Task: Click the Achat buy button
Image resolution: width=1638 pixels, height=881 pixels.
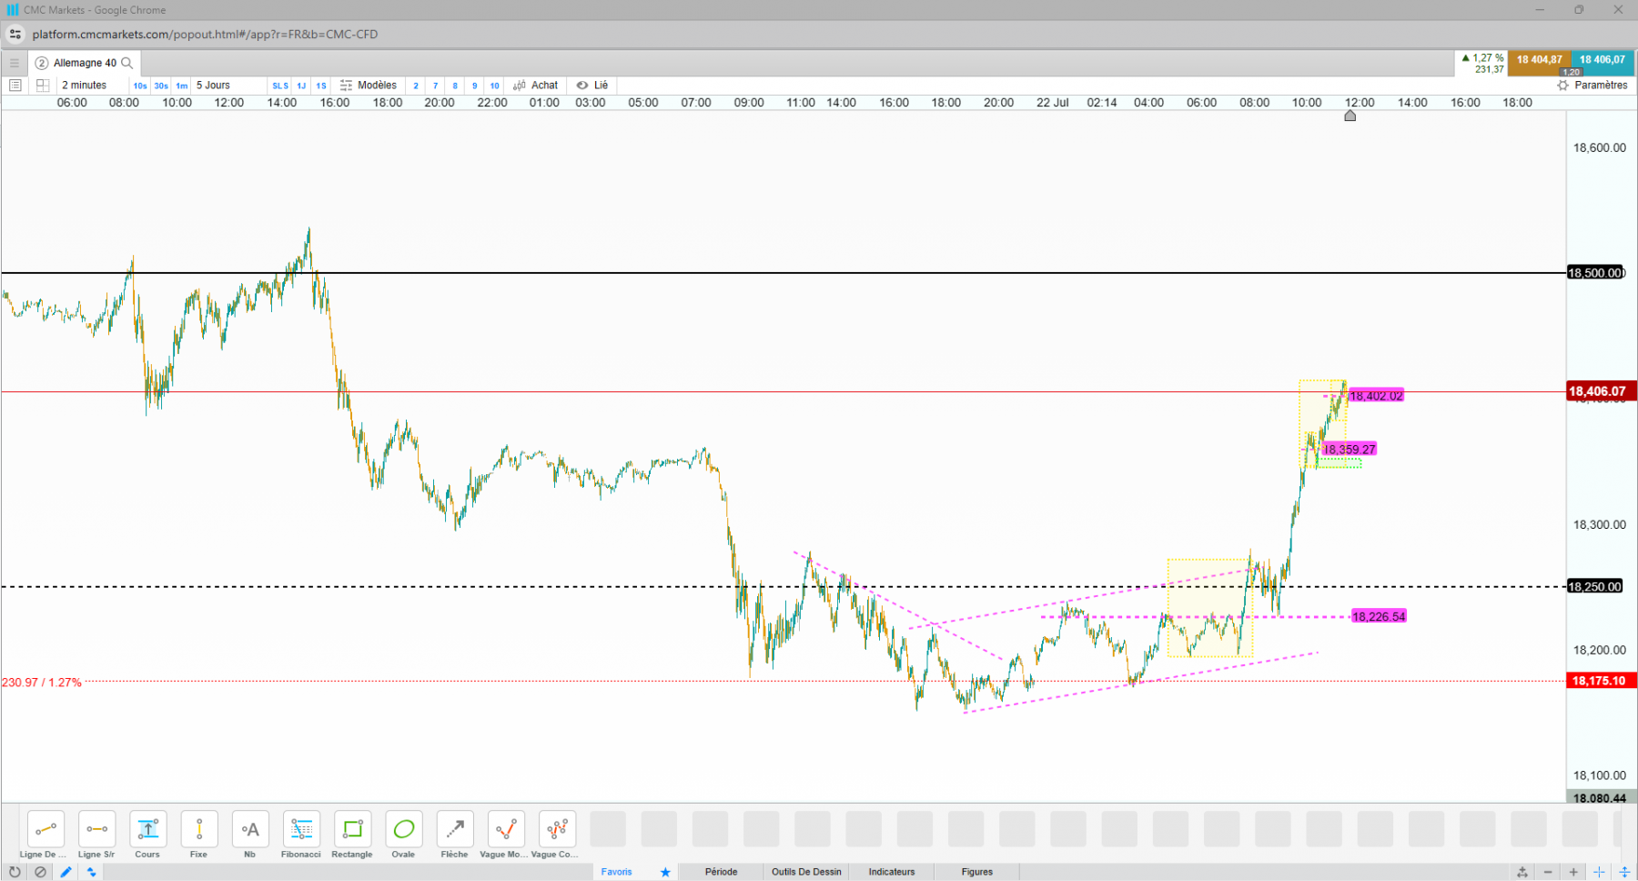Action: 536,86
